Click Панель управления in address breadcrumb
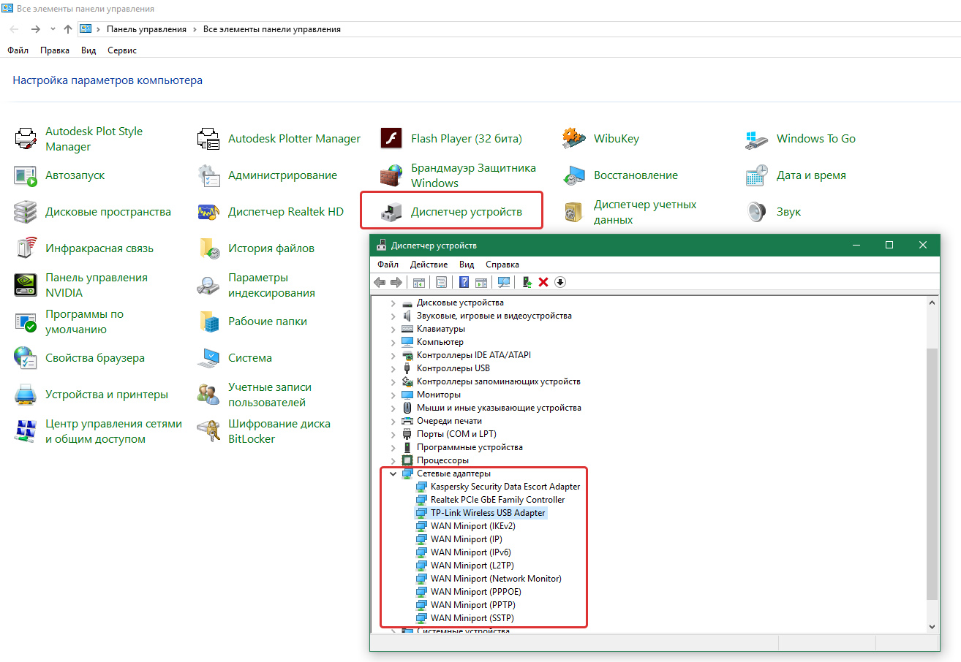961x662 pixels. click(x=146, y=29)
